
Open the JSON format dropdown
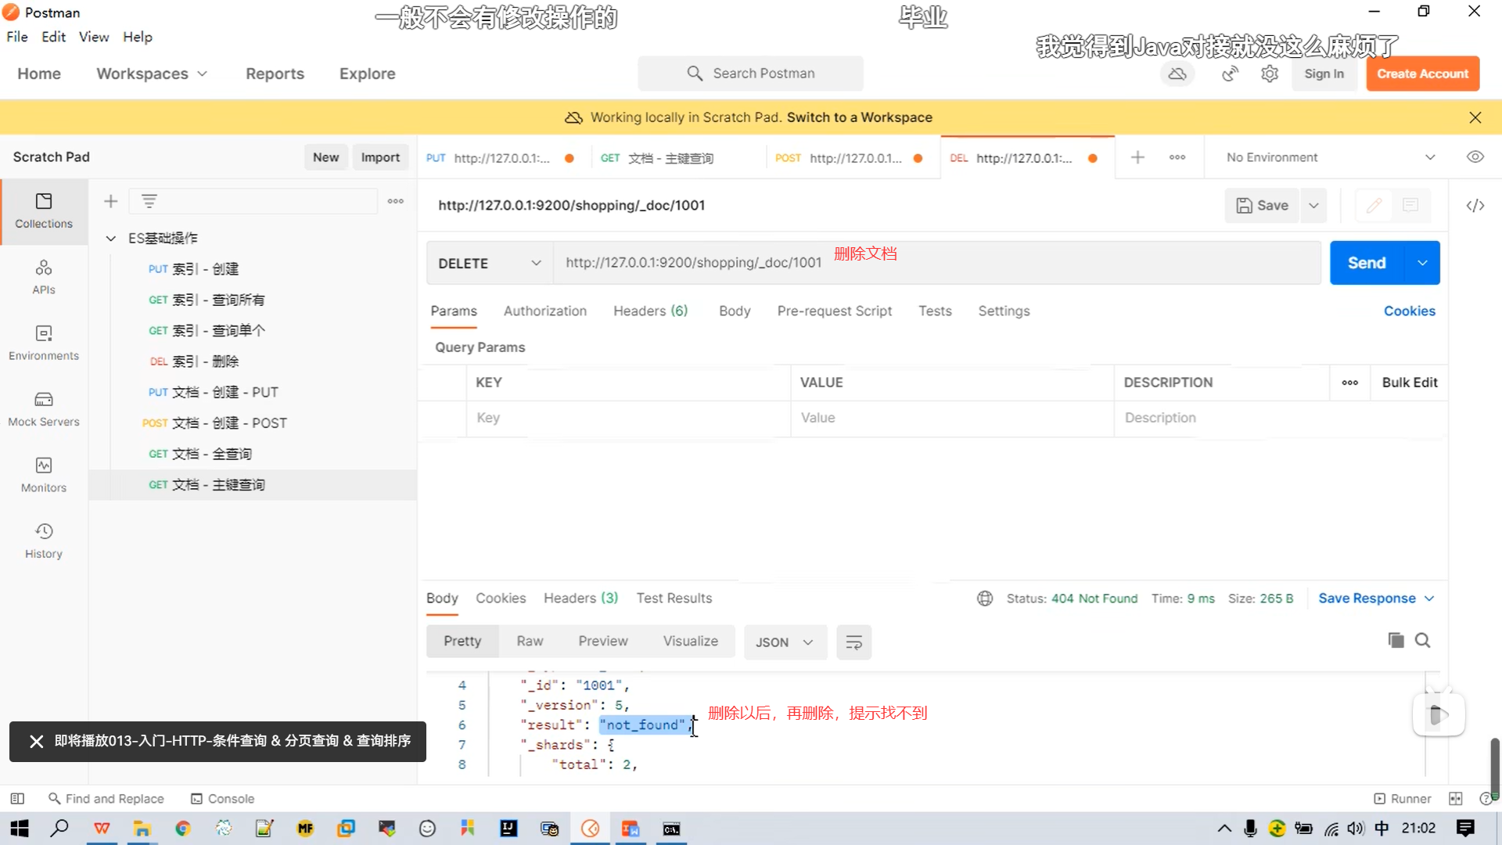(x=785, y=642)
